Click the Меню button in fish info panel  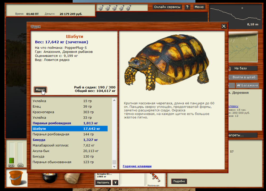coord(40,90)
